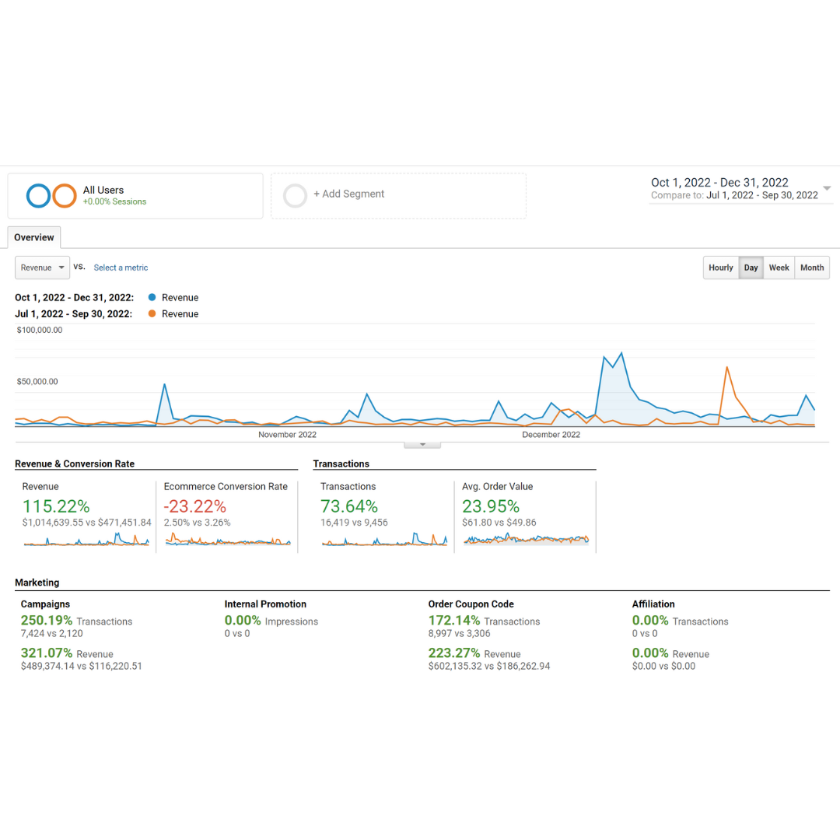
Task: Click the Transactions sparkline chart
Action: [x=384, y=540]
